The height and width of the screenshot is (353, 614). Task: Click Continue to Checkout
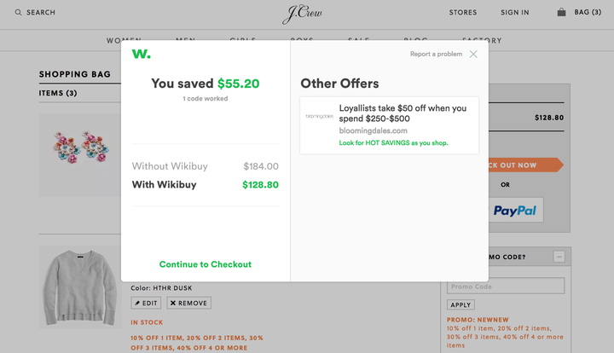pos(206,264)
